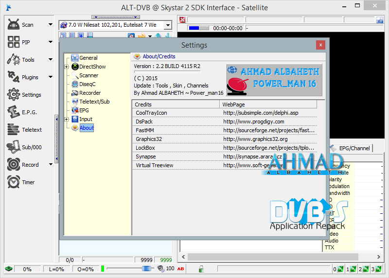The height and width of the screenshot is (278, 389).
Task: Click the 00:00-00:00 time display
Action: 228,28
